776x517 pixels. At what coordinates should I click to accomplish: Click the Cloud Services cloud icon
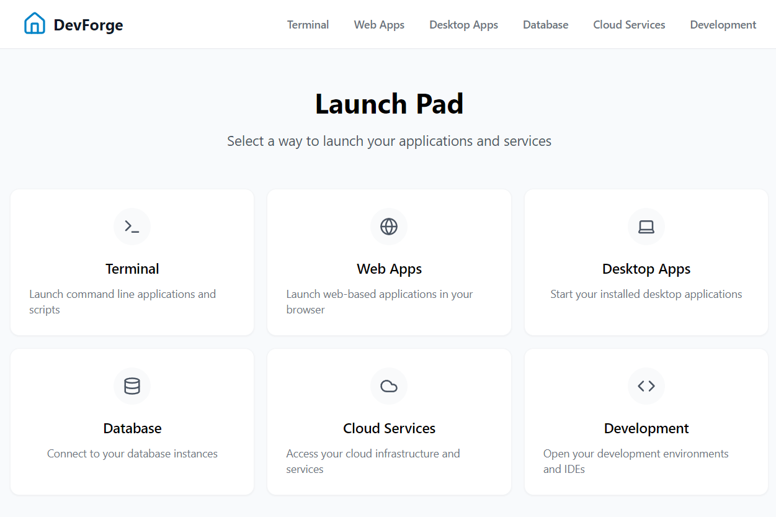tap(389, 386)
